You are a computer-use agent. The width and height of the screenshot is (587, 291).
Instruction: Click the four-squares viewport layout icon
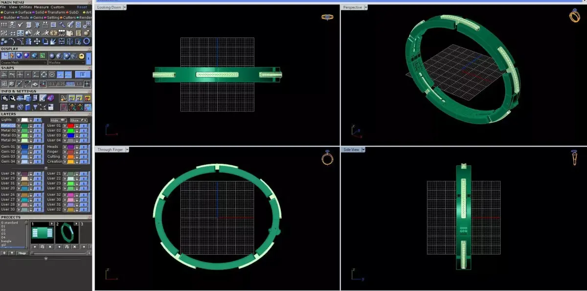coord(4,107)
